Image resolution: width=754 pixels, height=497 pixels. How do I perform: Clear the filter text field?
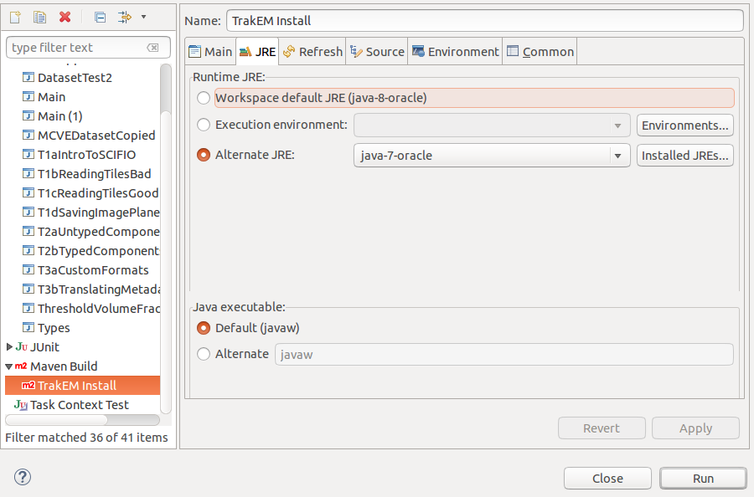click(152, 47)
